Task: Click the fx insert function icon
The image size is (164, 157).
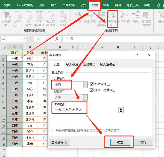Action: [x=57, y=39]
